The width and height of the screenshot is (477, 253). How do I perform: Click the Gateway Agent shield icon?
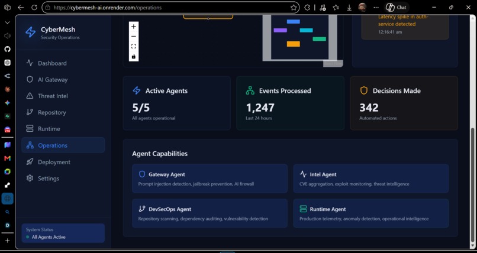(142, 174)
